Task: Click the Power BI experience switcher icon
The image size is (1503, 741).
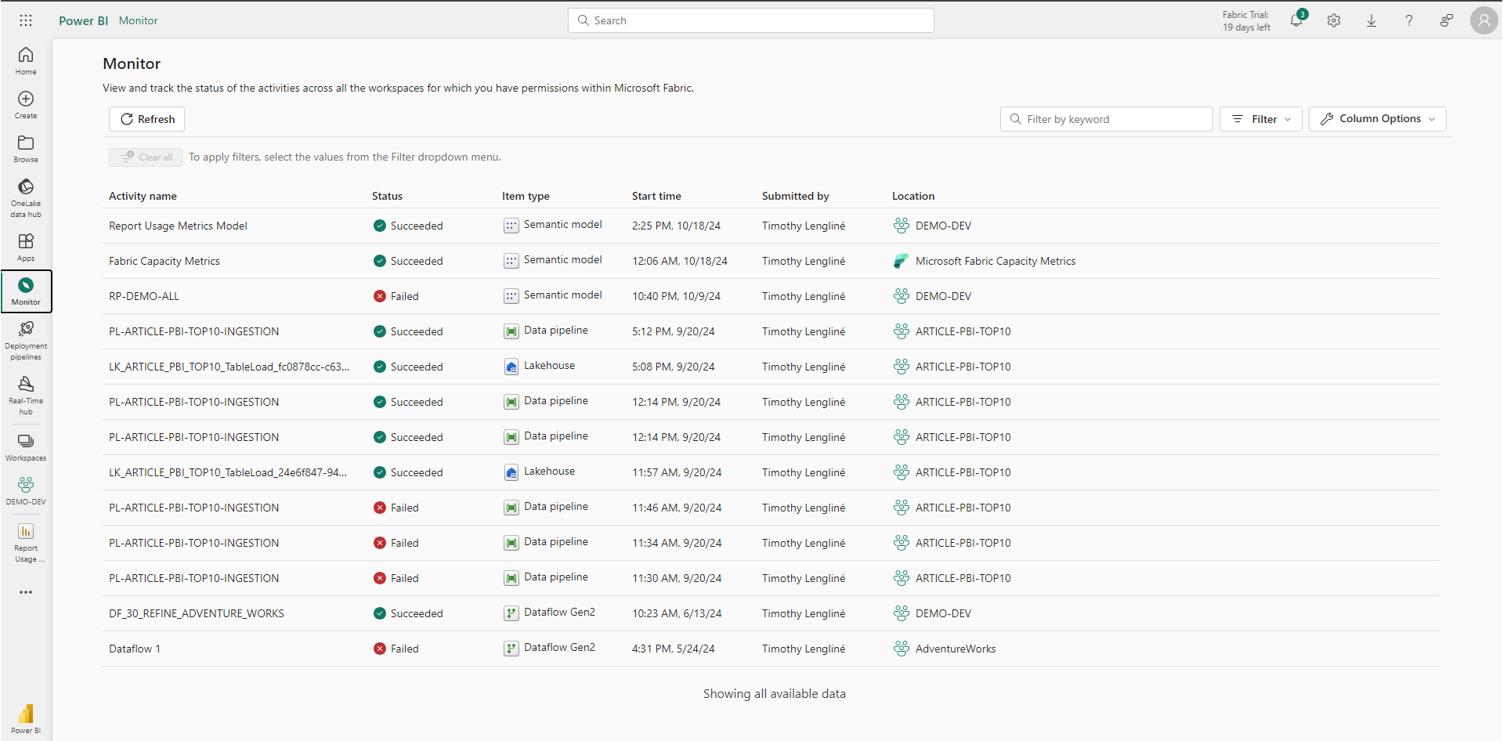Action: 26,718
